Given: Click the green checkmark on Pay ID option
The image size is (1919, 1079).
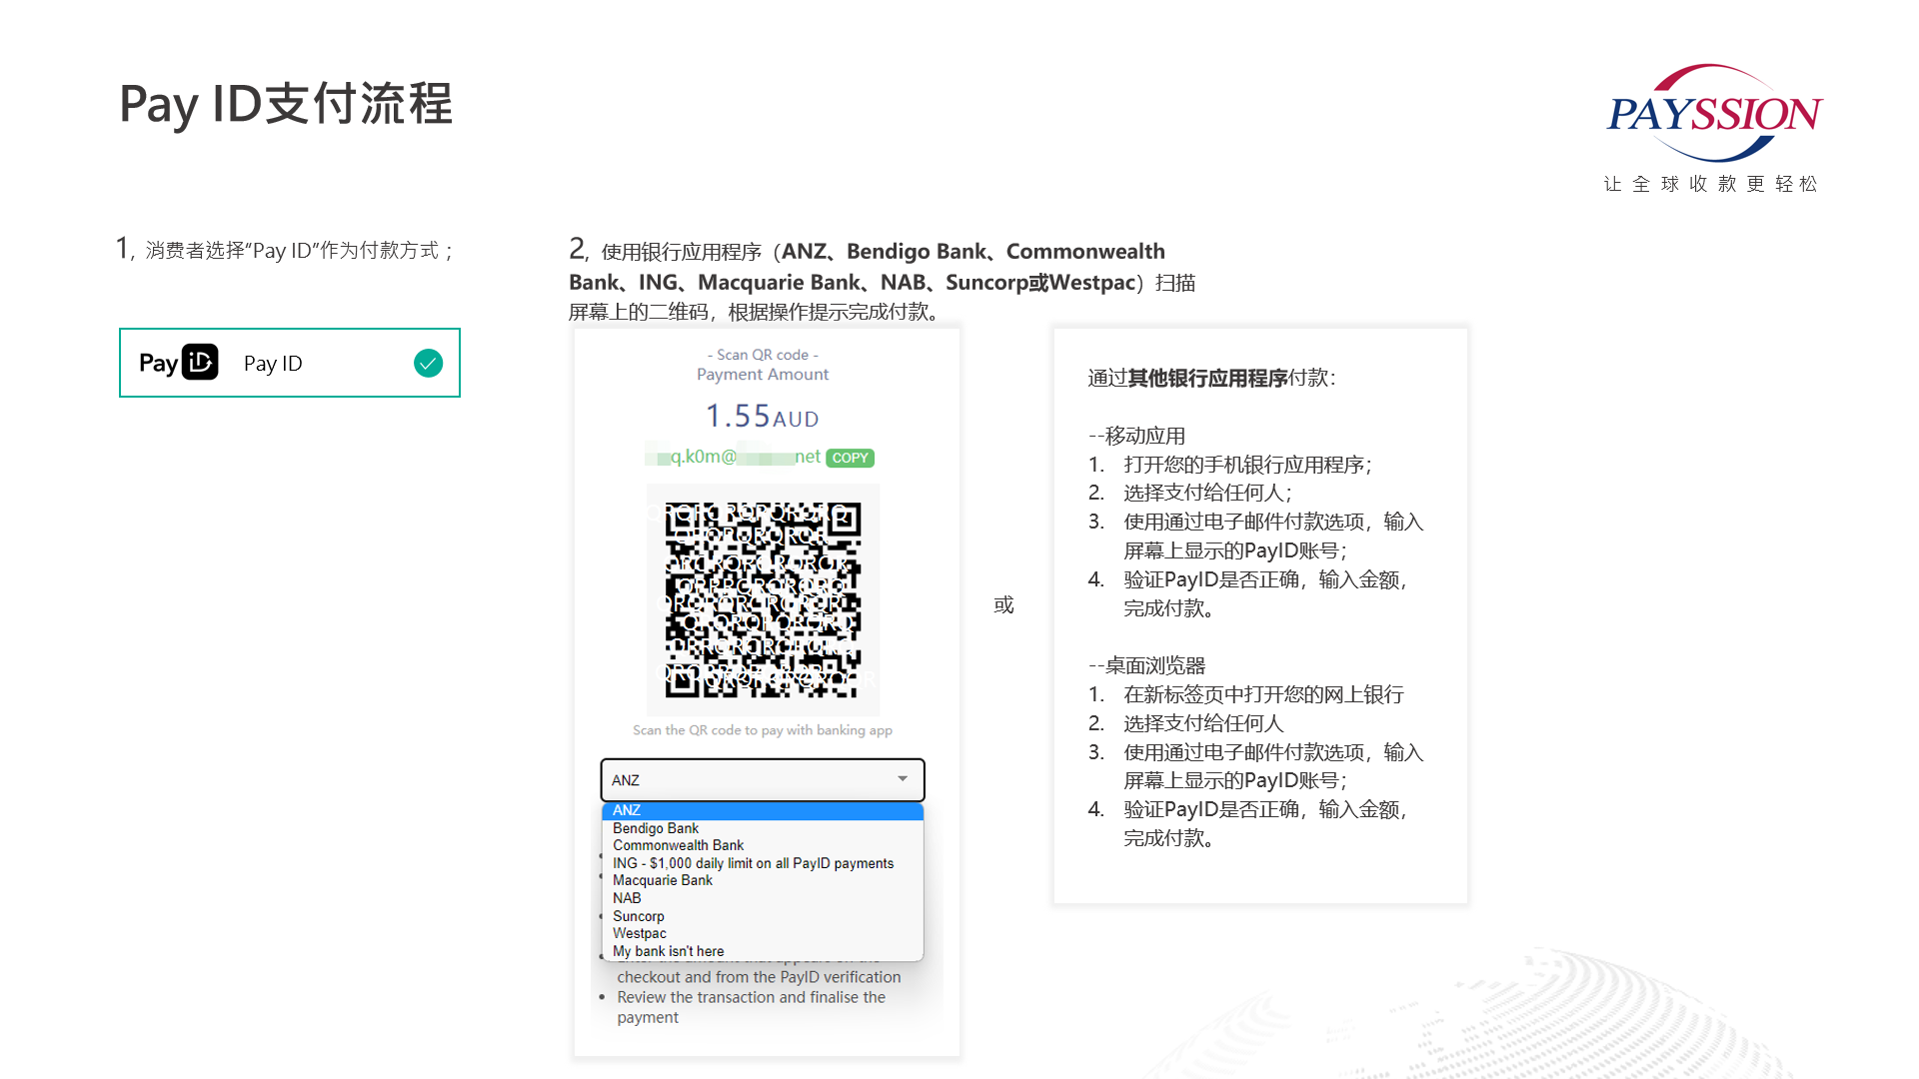Looking at the screenshot, I should [428, 363].
